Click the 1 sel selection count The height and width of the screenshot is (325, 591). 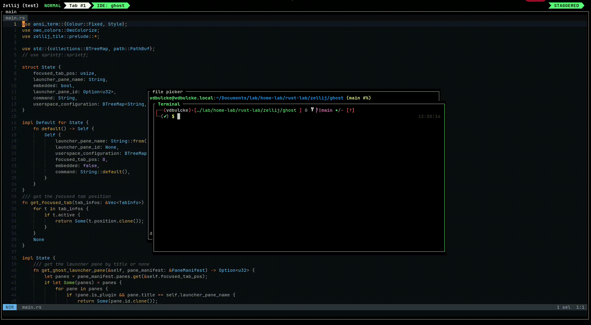click(564, 307)
